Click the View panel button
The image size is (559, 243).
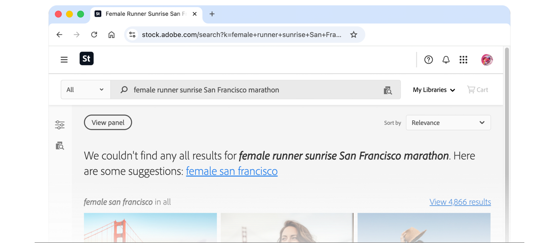pos(108,123)
